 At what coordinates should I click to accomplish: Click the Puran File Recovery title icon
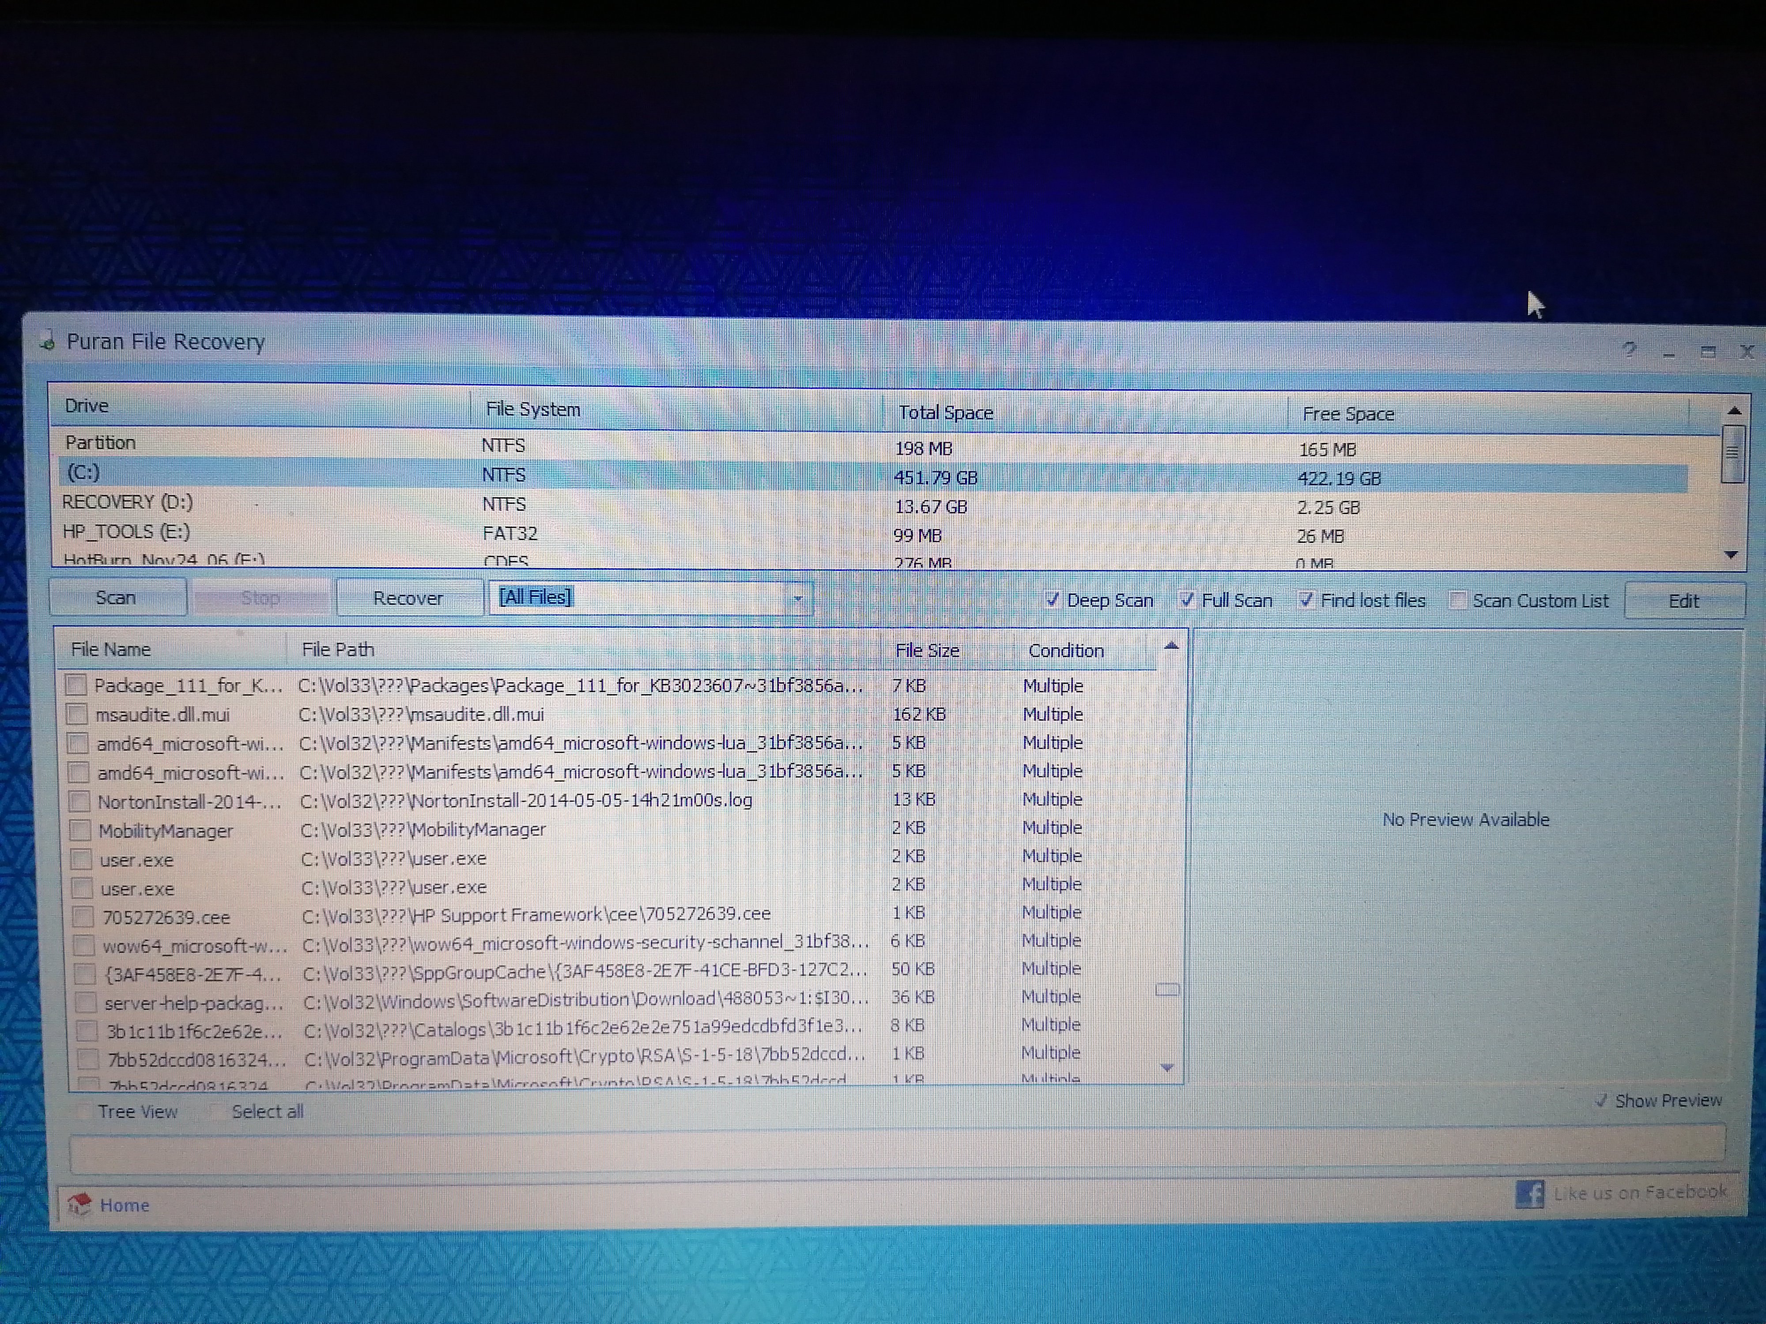(48, 341)
